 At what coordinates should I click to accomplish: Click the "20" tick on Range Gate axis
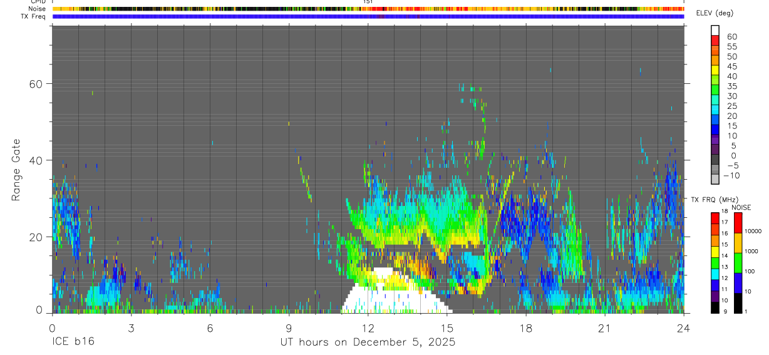(37, 237)
